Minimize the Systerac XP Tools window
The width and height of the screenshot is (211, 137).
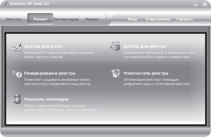[x=196, y=4]
